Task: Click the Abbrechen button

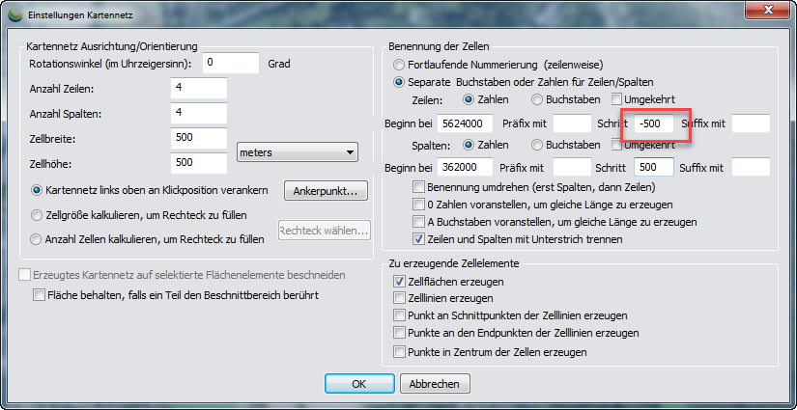Action: point(435,384)
